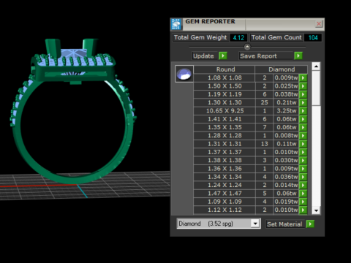Screen dimensions: 351x263
Task: Click the 0.21tw weight cell
Action: coord(286,102)
